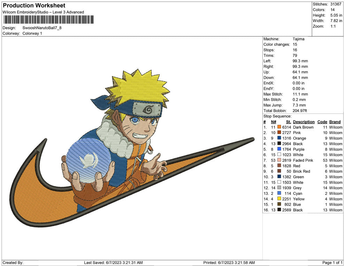Click the Brick Red color swatch
The width and height of the screenshot is (345, 266).
click(279, 171)
